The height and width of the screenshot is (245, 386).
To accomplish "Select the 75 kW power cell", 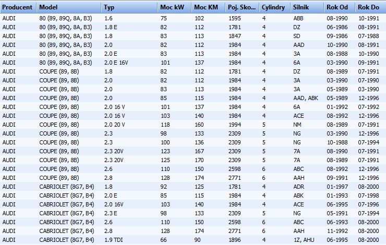I will tap(164, 18).
